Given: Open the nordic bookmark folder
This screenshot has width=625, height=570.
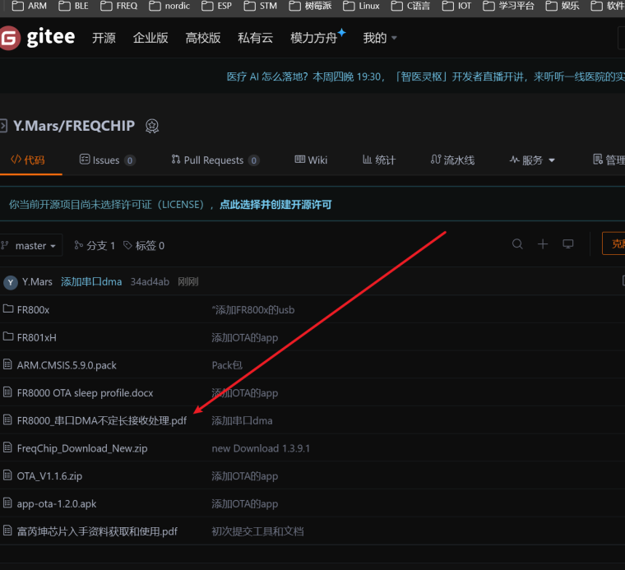Looking at the screenshot, I should 169,6.
